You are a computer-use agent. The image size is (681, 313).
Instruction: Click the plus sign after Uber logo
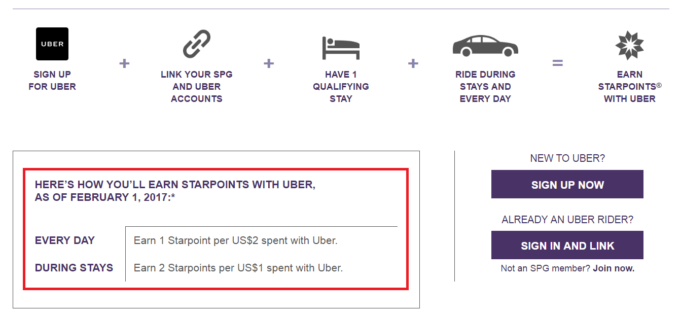tap(124, 63)
